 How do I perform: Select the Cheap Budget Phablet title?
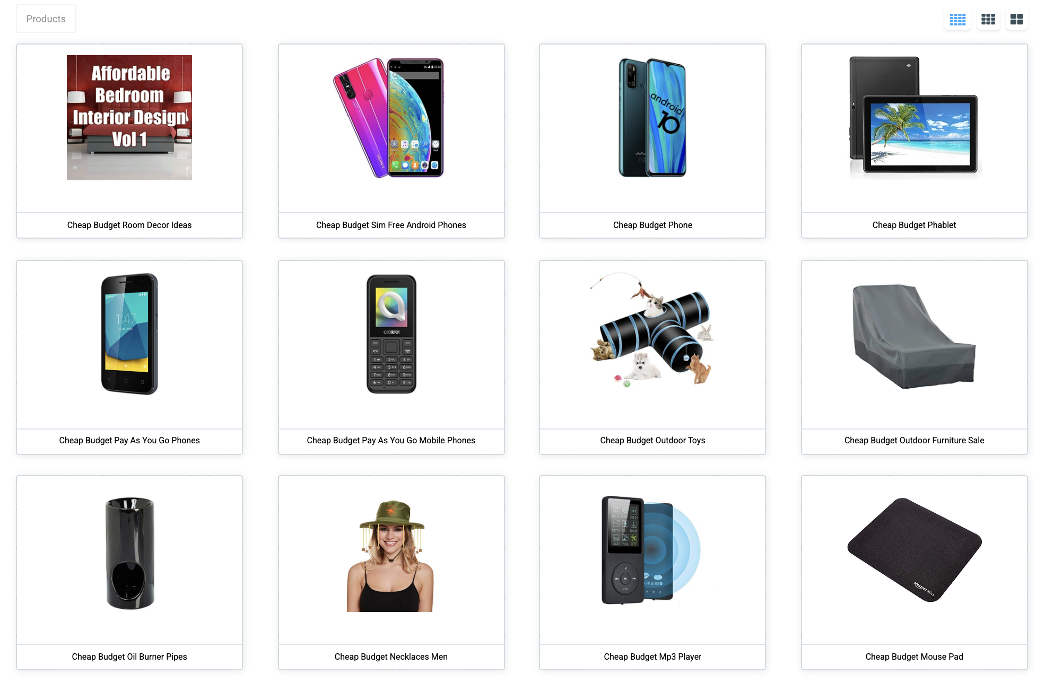pyautogui.click(x=914, y=225)
